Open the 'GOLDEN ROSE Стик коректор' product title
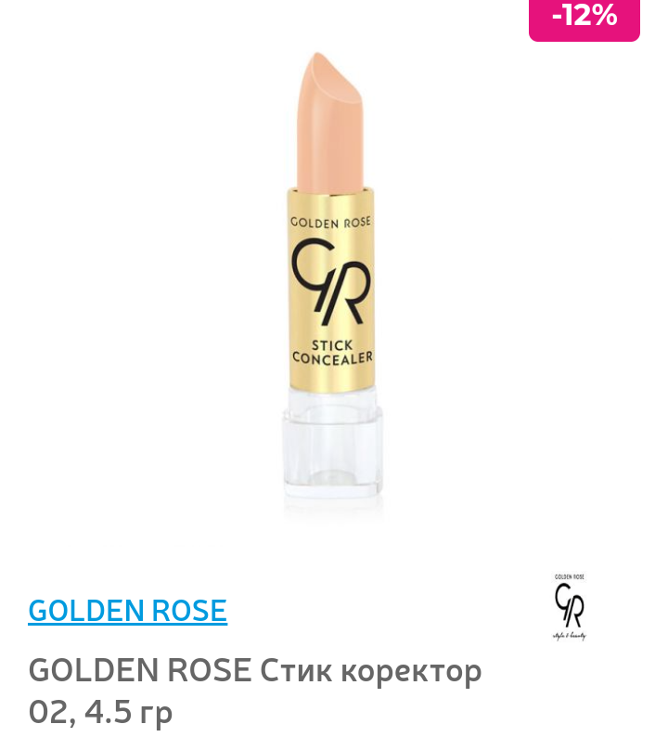Viewport: 668px width, 737px height. coord(255,670)
